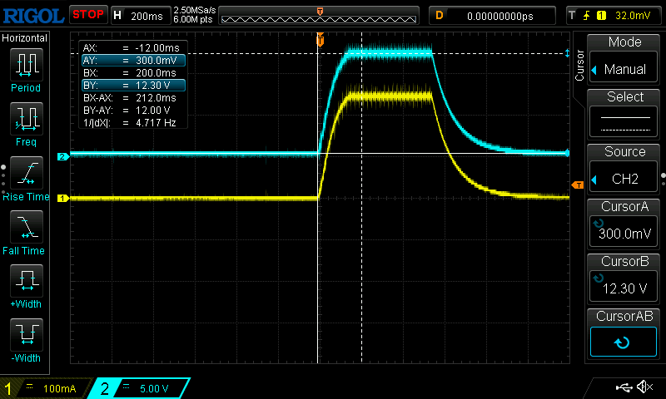
Task: Click the Horizontal menu header
Action: coord(25,37)
